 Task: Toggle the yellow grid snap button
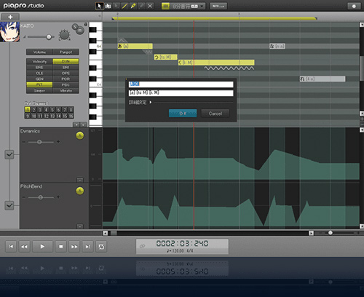[x=165, y=6]
